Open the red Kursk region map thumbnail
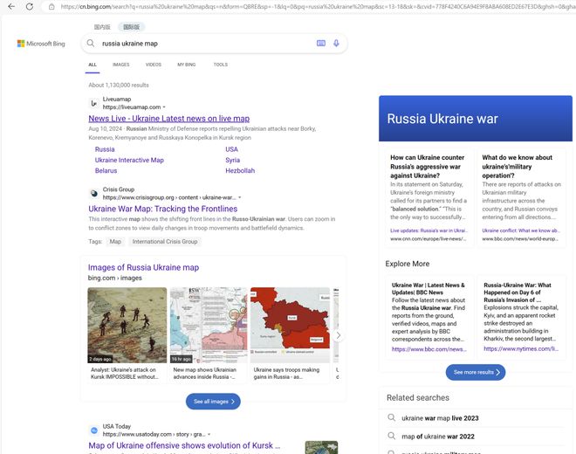Screen dimensions: 576x454 [291, 325]
